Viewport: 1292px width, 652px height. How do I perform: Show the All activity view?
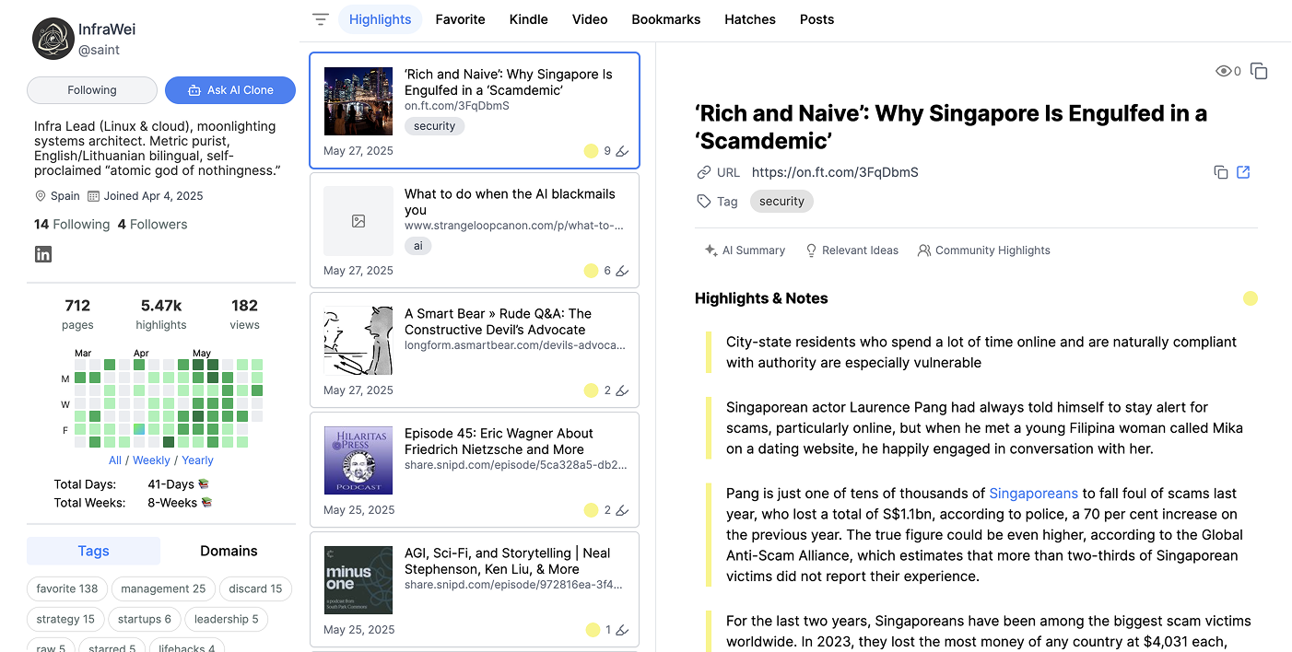[x=115, y=460]
